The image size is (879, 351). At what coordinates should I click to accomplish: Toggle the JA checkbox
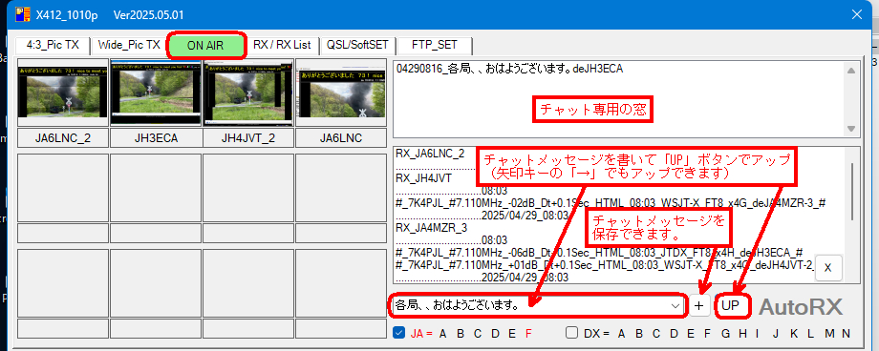[399, 333]
